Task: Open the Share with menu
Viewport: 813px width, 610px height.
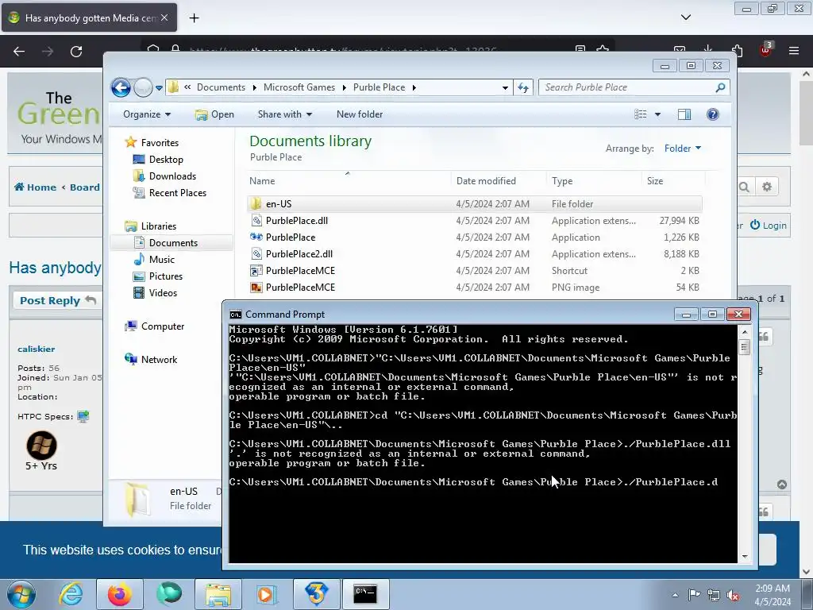Action: pos(285,114)
